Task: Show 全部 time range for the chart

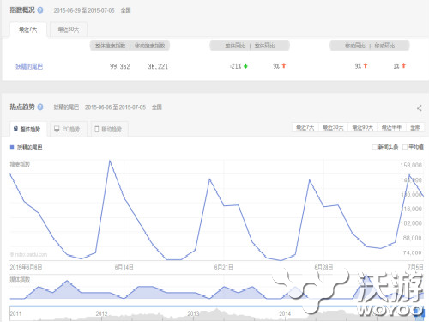Action: point(415,127)
